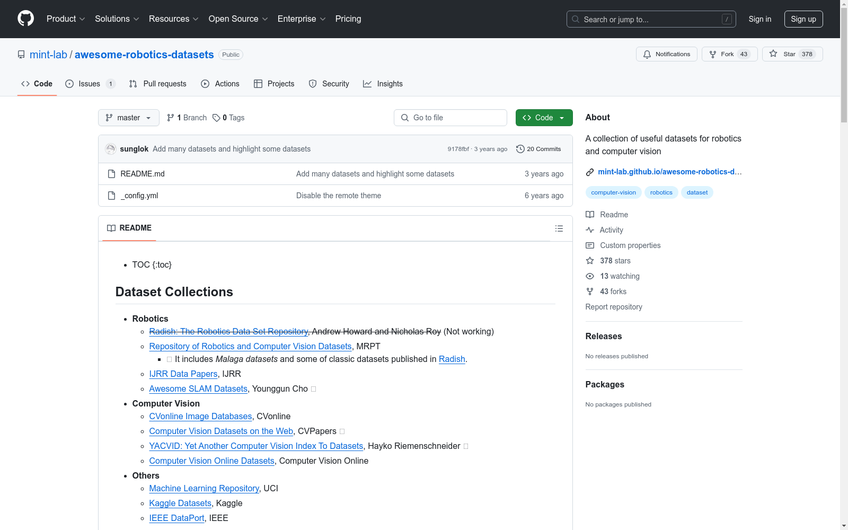
Task: Open the Machine Learning Repository link
Action: 204,488
